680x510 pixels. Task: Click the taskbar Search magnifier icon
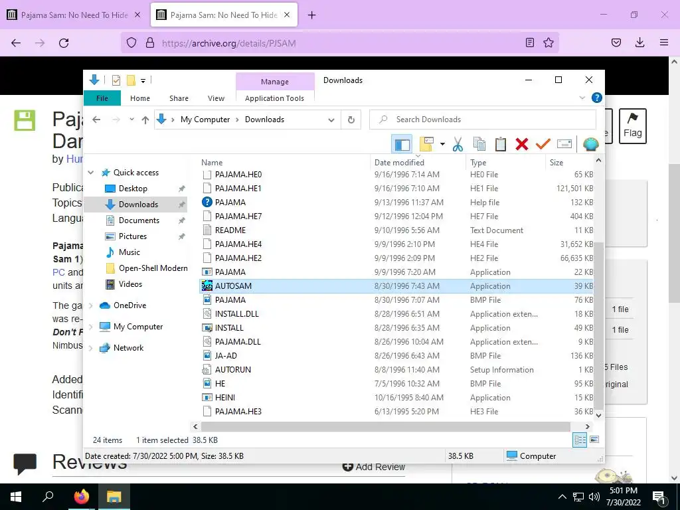coord(48,497)
